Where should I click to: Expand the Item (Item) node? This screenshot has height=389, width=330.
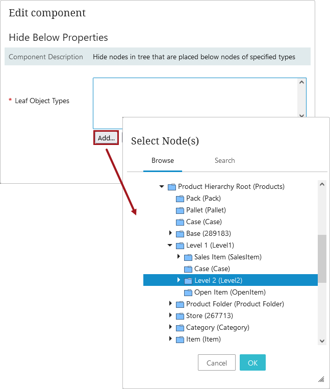(x=170, y=339)
